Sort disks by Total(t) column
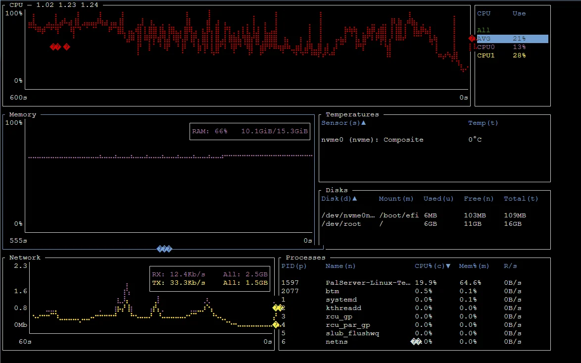581x363 pixels. click(521, 199)
